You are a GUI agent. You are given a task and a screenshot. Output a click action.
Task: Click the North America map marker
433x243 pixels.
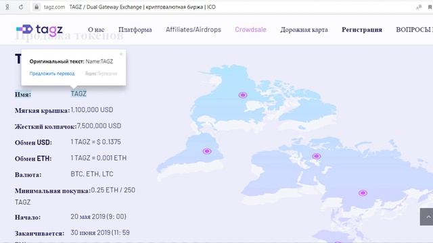click(x=243, y=95)
